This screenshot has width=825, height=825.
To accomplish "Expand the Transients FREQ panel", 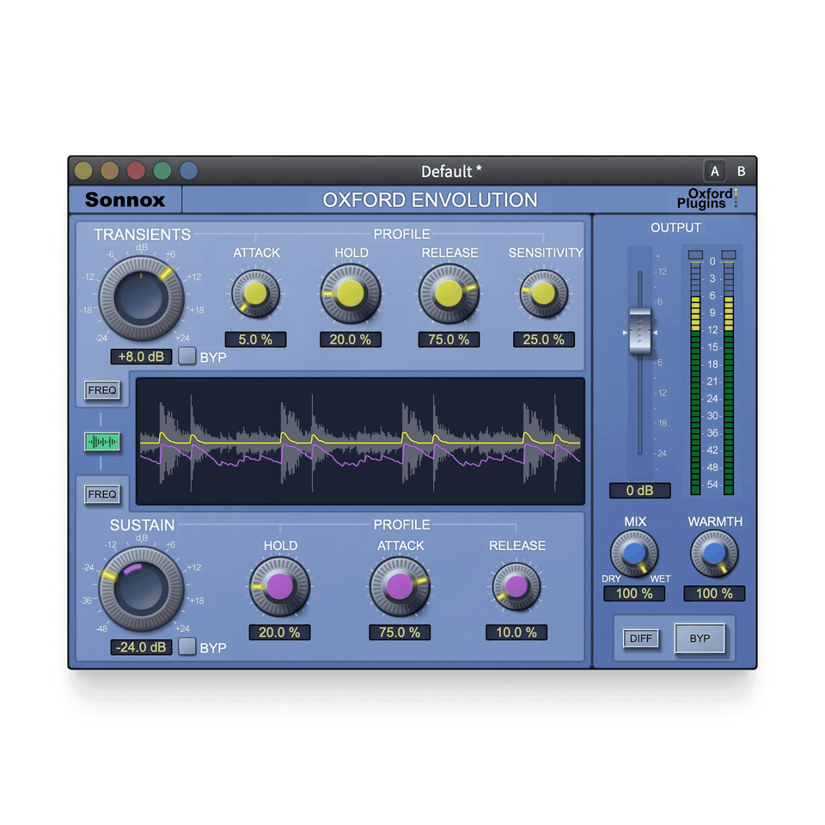I will tap(102, 390).
